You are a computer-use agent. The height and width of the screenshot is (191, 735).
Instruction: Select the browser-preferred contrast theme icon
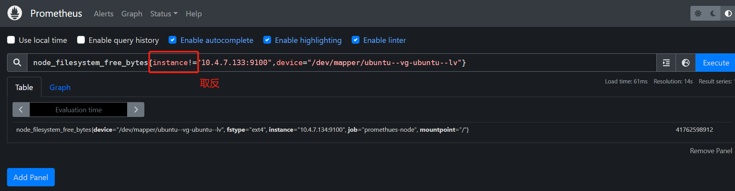pos(728,14)
